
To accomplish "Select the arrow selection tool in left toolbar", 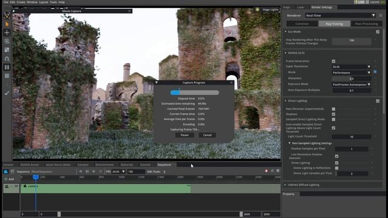I will point(7,24).
